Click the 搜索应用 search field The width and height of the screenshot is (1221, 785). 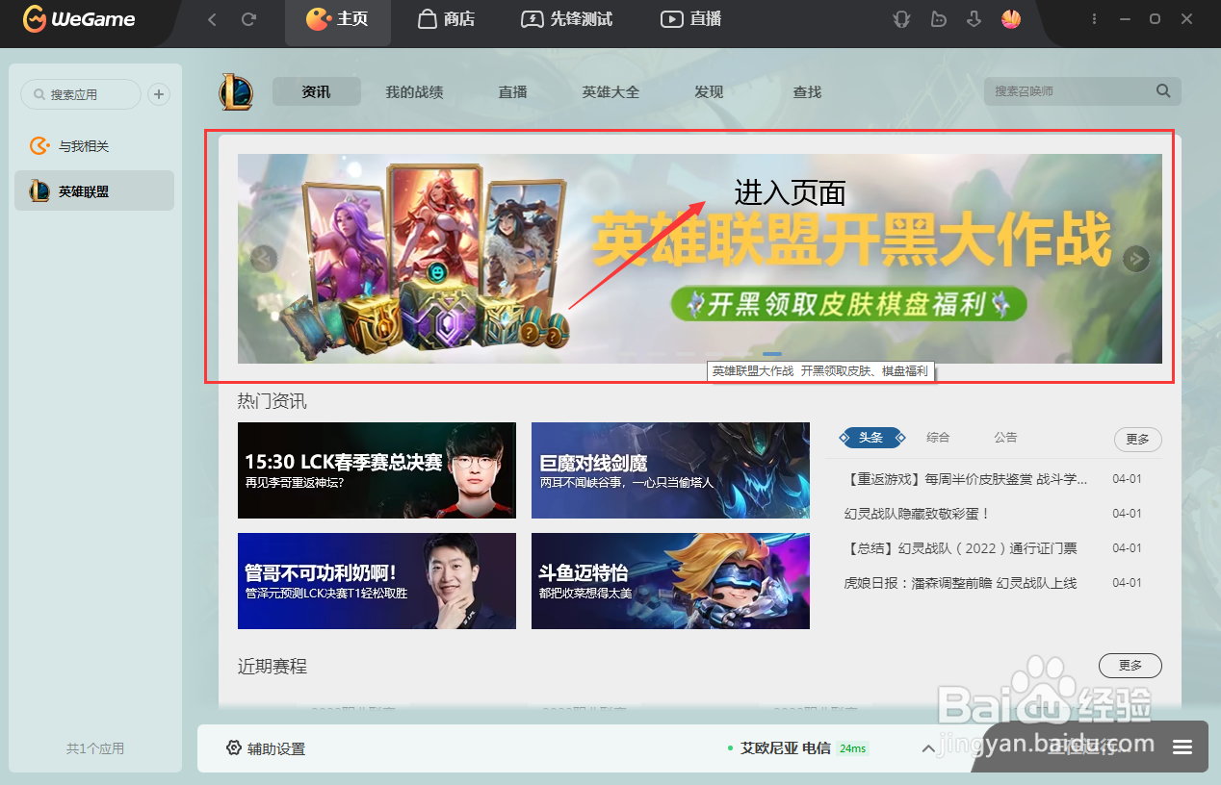pos(81,94)
